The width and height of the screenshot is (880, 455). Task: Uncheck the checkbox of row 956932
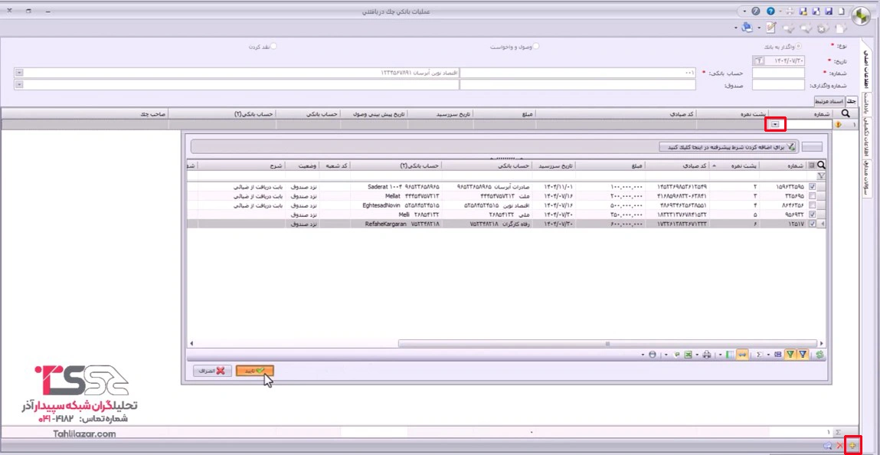tap(813, 214)
